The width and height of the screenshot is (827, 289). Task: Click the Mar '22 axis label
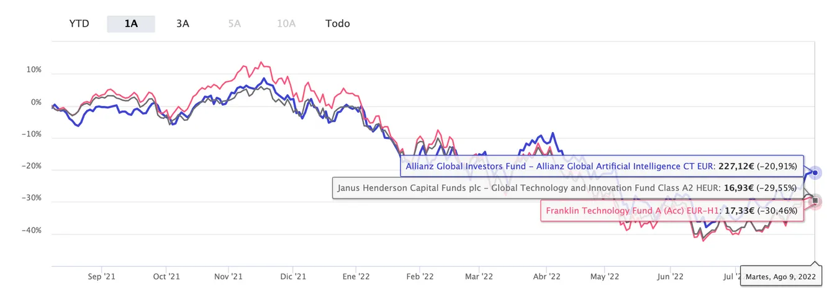[x=480, y=277]
